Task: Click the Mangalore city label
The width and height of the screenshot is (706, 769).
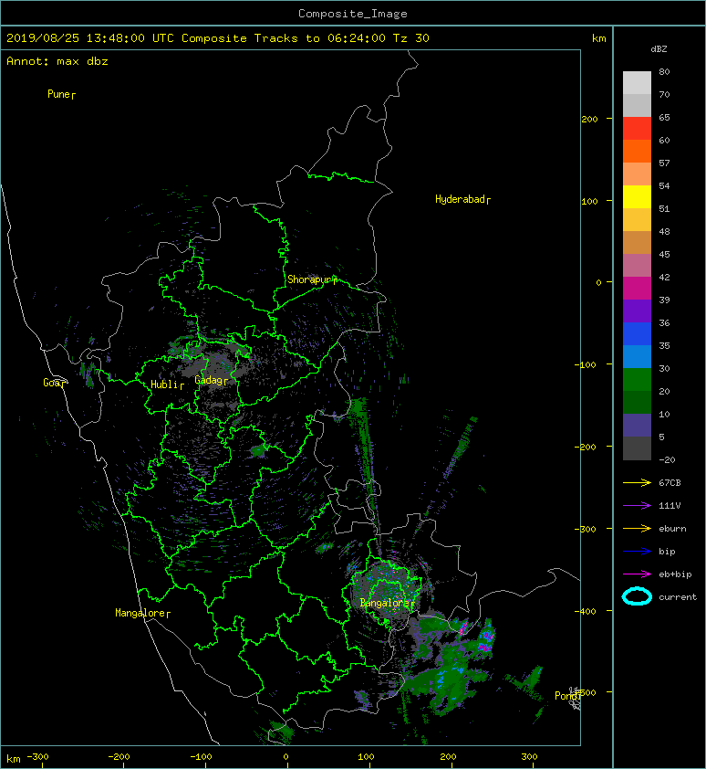Action: (x=142, y=613)
